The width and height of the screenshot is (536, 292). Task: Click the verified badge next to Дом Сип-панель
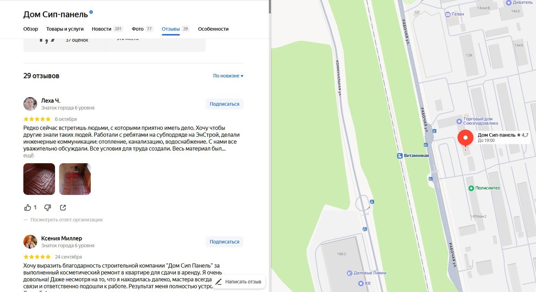click(x=92, y=12)
